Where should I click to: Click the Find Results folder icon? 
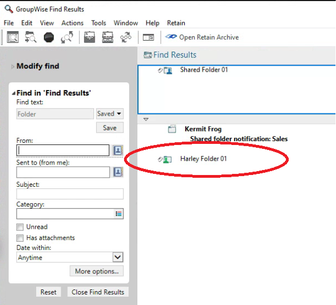coord(147,55)
